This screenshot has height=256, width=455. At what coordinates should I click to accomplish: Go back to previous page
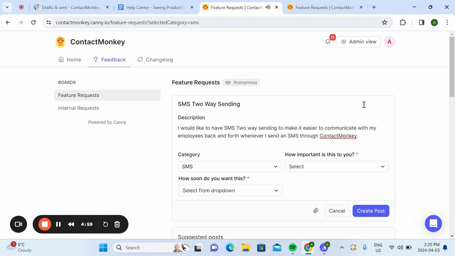(8, 22)
